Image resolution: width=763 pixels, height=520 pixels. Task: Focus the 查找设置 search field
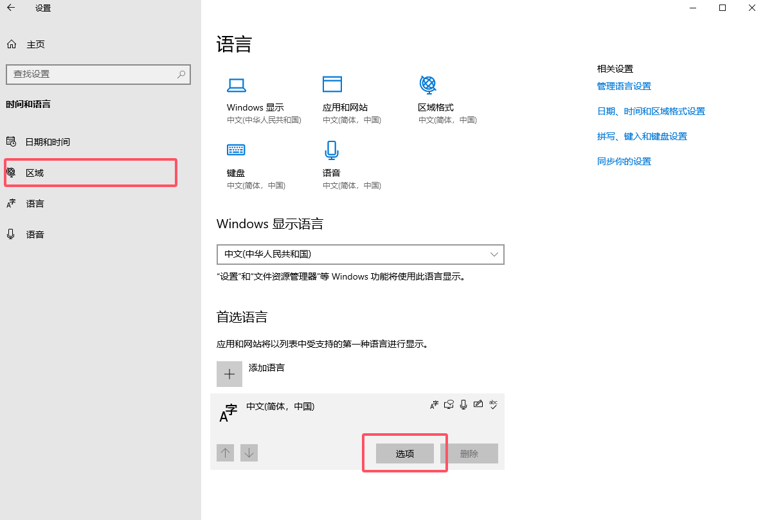pyautogui.click(x=98, y=75)
